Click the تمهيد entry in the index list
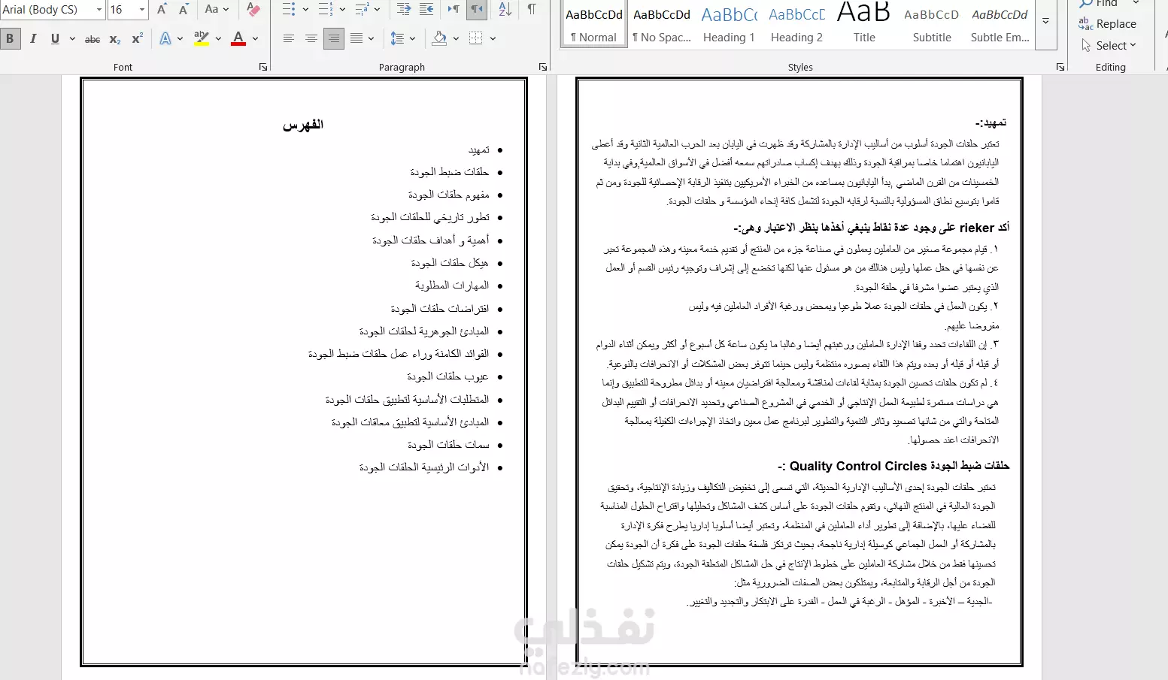 [479, 150]
